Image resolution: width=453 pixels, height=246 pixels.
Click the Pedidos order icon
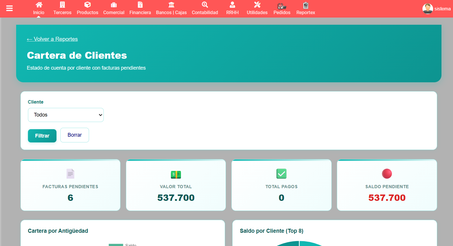282,6
